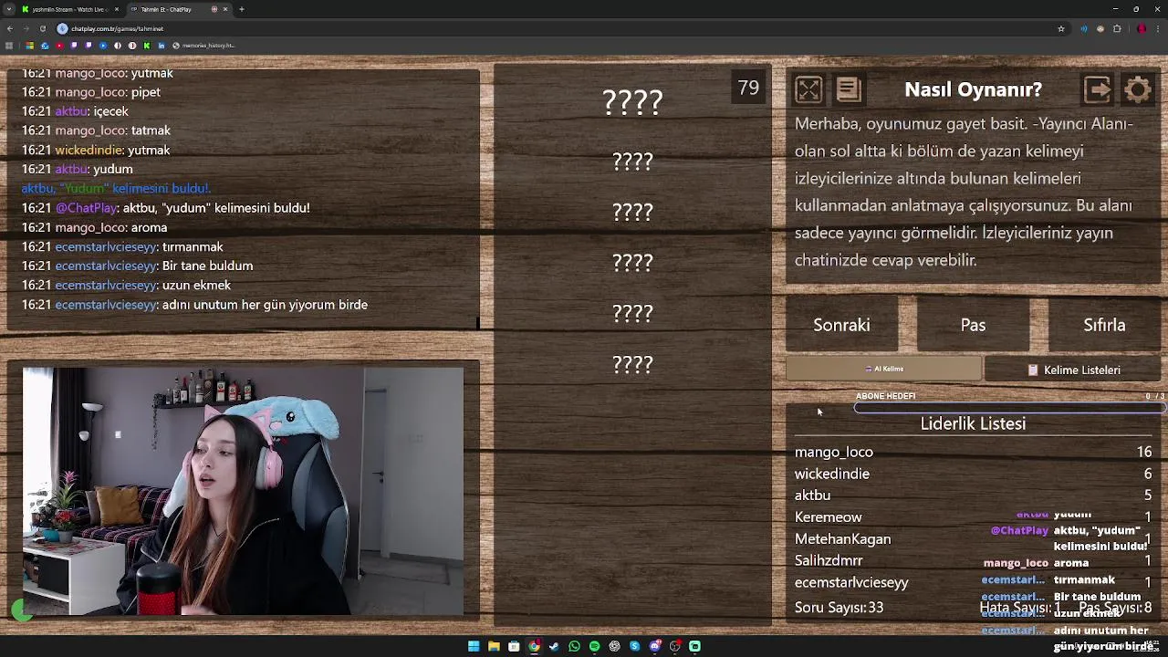Open the apps grid bookmark icon
Screen dimensions: 1168x657
9,46
